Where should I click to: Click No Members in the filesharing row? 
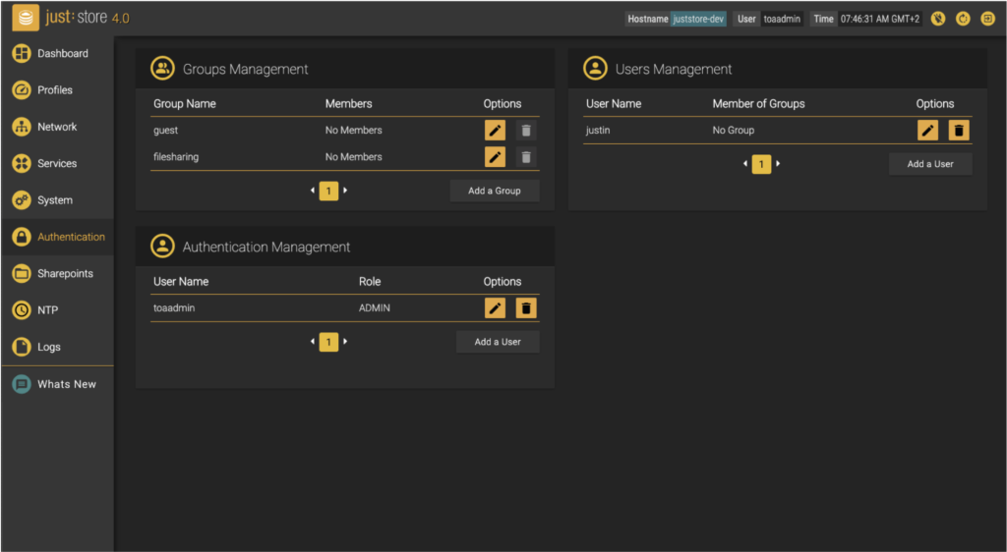(x=353, y=156)
